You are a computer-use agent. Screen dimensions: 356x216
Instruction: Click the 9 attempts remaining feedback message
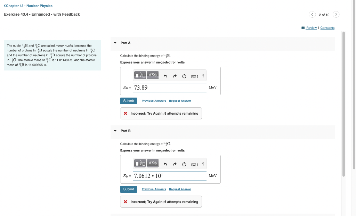coord(161,114)
